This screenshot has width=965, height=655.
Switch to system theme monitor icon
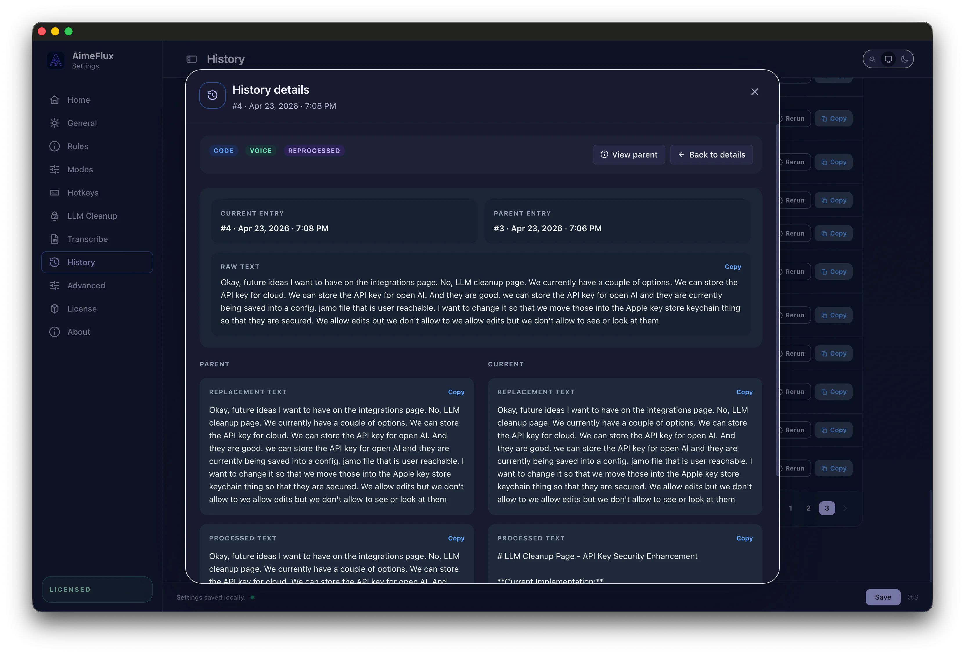click(888, 59)
